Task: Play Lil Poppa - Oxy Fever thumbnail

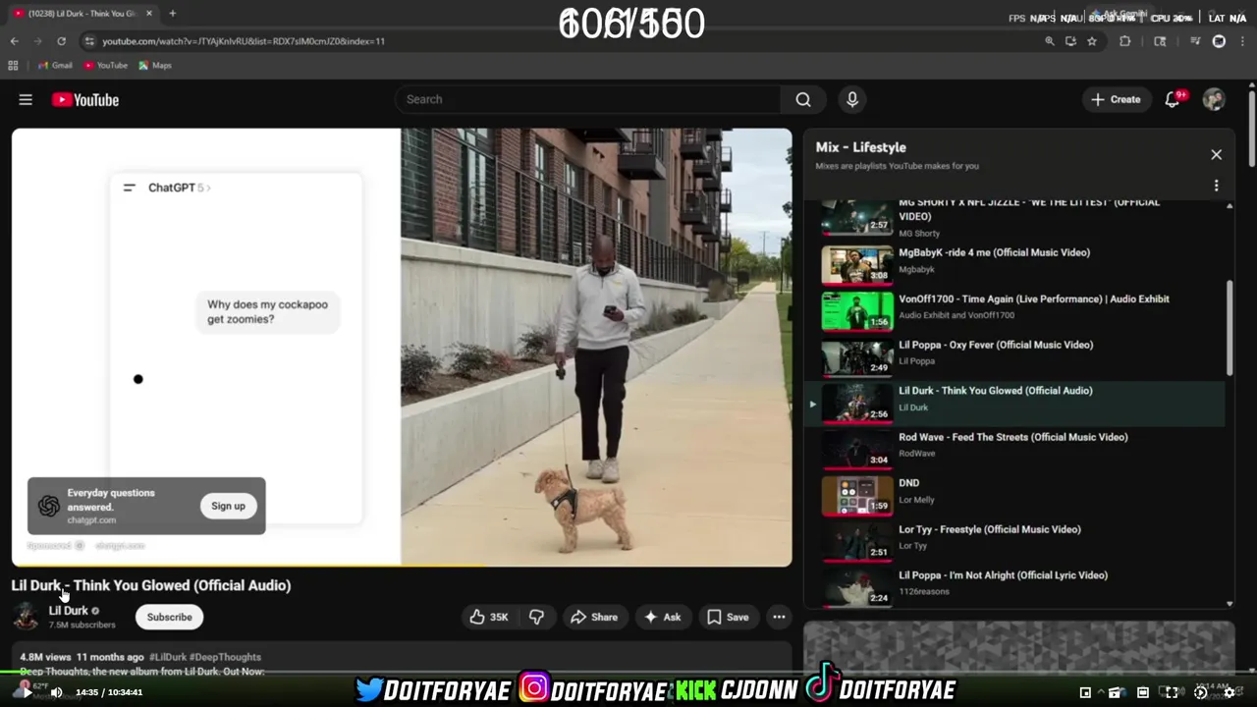Action: pos(857,356)
